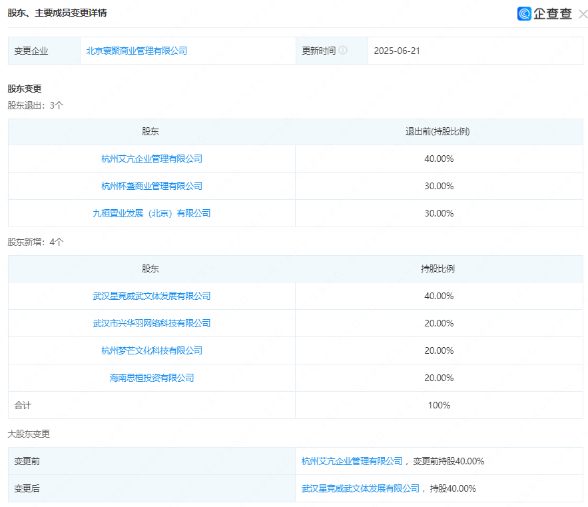Open 武汉市兴华羽网络科技有限公司 company link

coord(150,323)
